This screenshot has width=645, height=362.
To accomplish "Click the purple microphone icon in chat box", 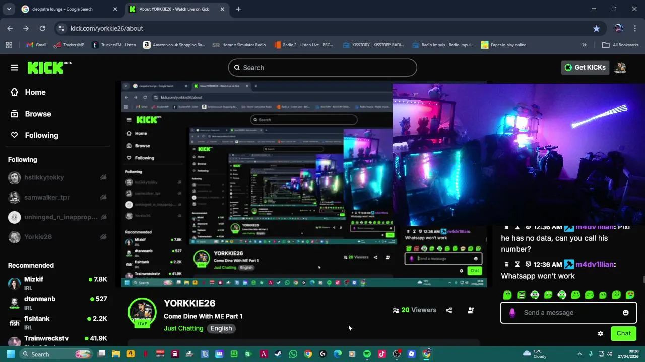I will click(x=512, y=313).
